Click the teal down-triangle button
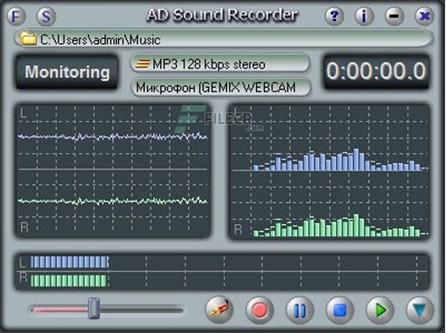Image resolution: width=446 pixels, height=333 pixels. [x=420, y=310]
